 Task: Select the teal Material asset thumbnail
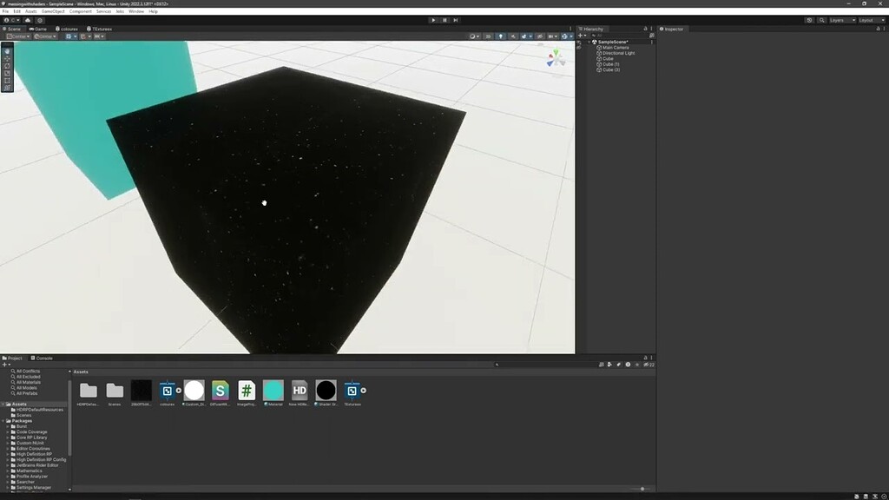point(273,391)
